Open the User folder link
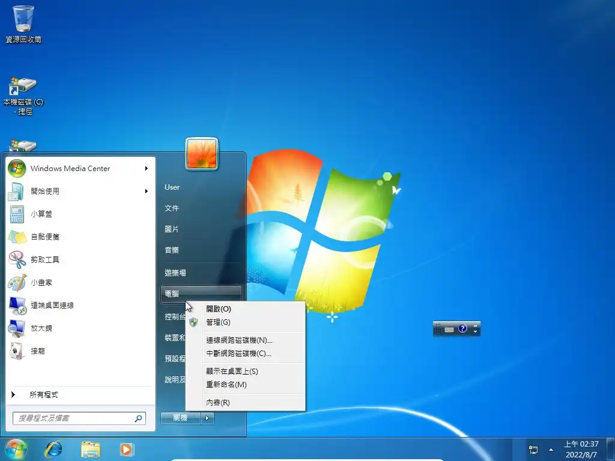The height and width of the screenshot is (461, 615). coord(172,187)
